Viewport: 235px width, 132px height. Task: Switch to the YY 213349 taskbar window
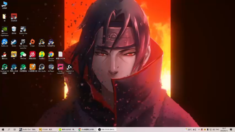tap(47, 129)
